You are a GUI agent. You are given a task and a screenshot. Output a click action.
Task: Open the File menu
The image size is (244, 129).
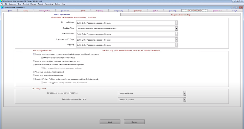coord(2,4)
